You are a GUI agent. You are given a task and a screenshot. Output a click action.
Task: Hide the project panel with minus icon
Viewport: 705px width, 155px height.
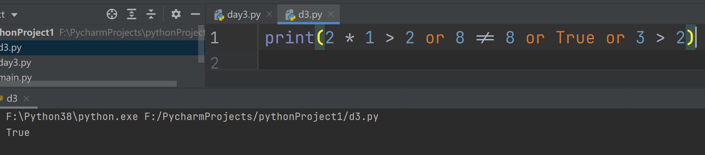pyautogui.click(x=195, y=14)
